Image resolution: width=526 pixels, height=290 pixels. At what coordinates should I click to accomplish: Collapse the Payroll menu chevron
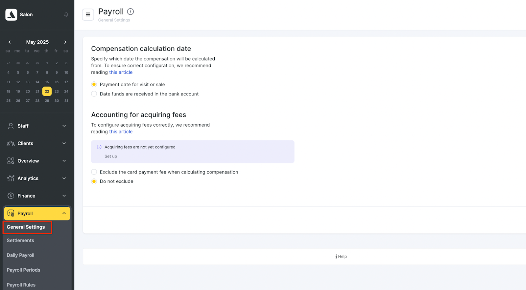[64, 213]
